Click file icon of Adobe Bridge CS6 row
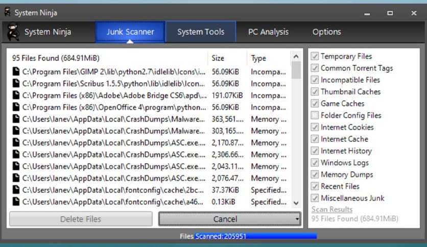Screen dimensions: 427x247 [x=16, y=95]
